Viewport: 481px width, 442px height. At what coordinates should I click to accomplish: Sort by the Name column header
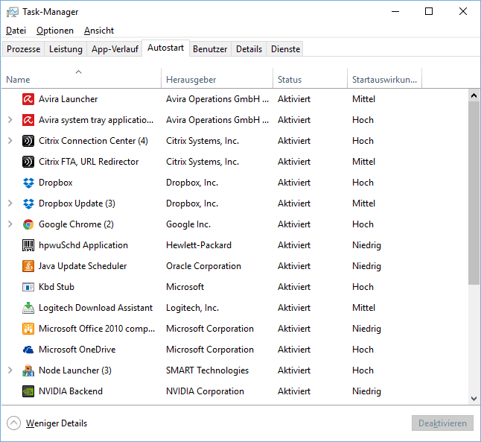[81, 78]
